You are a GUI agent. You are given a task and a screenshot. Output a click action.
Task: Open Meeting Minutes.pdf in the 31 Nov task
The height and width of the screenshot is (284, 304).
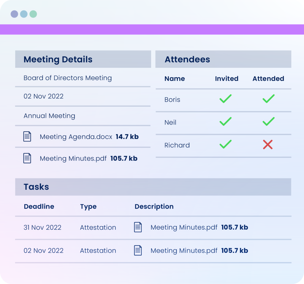tap(184, 227)
